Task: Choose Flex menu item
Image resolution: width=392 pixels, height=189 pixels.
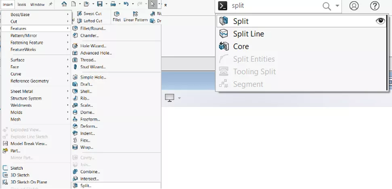Action: click(116, 140)
